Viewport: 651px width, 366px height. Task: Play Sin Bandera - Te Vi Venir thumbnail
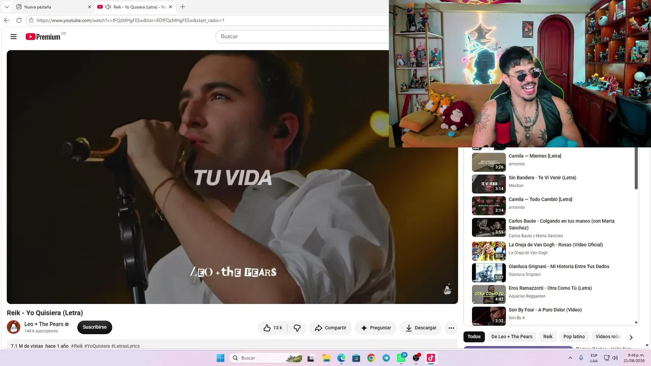[x=489, y=184]
